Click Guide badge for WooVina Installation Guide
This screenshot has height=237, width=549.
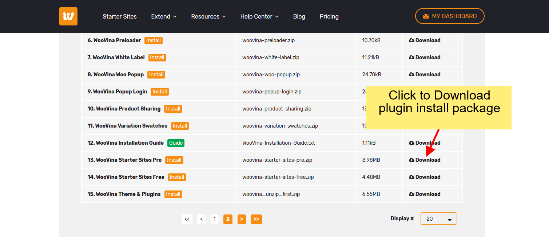[176, 143]
